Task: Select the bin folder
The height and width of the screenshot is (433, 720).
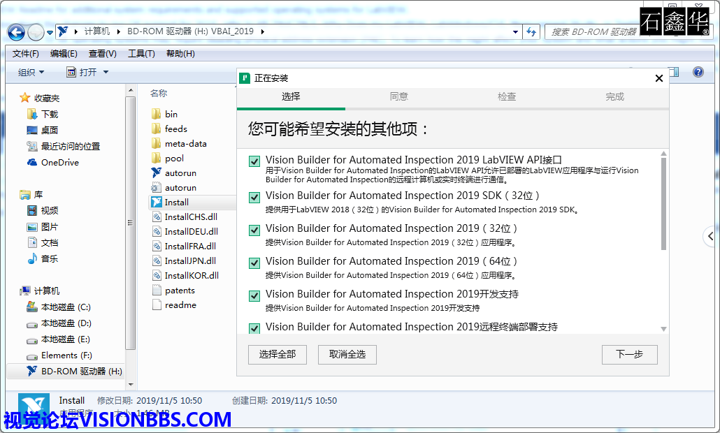Action: point(164,114)
